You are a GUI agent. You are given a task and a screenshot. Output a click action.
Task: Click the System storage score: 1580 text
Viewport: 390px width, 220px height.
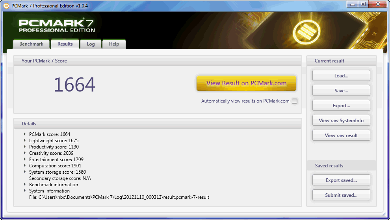pyautogui.click(x=58, y=172)
